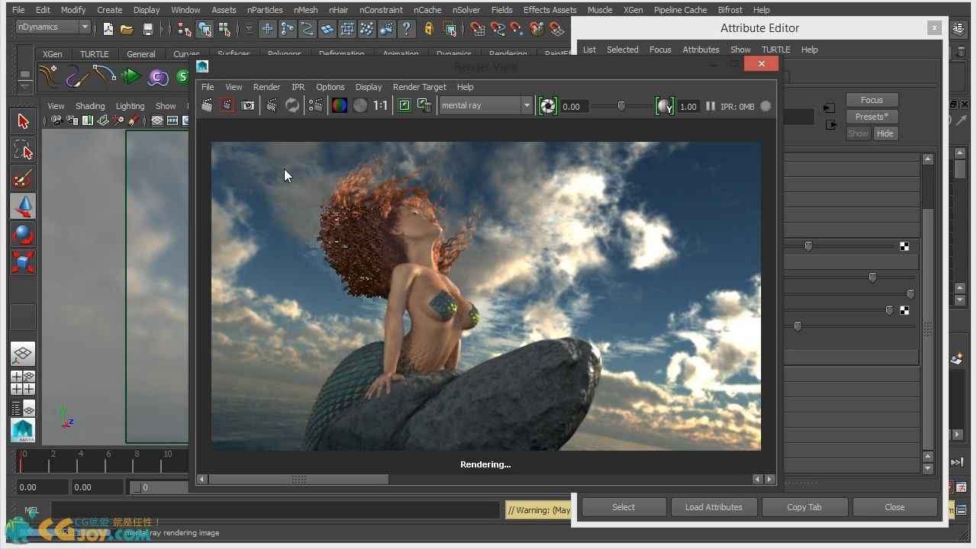Screen dimensions: 977x549
Task: Open Attributes menu in Attribute Editor
Action: click(701, 50)
